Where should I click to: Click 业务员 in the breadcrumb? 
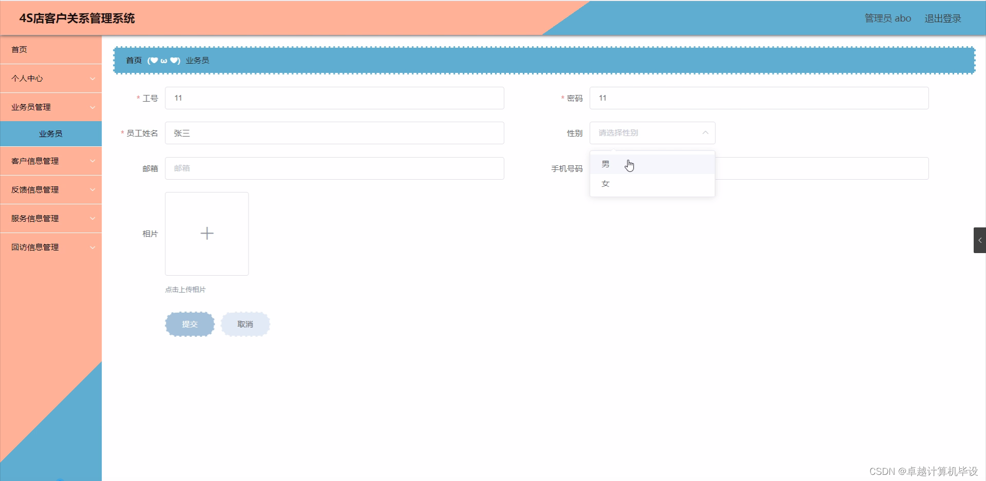pyautogui.click(x=197, y=61)
